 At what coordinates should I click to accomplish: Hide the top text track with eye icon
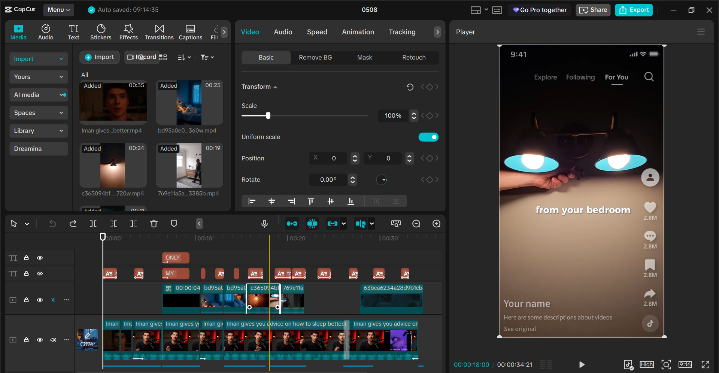point(40,258)
